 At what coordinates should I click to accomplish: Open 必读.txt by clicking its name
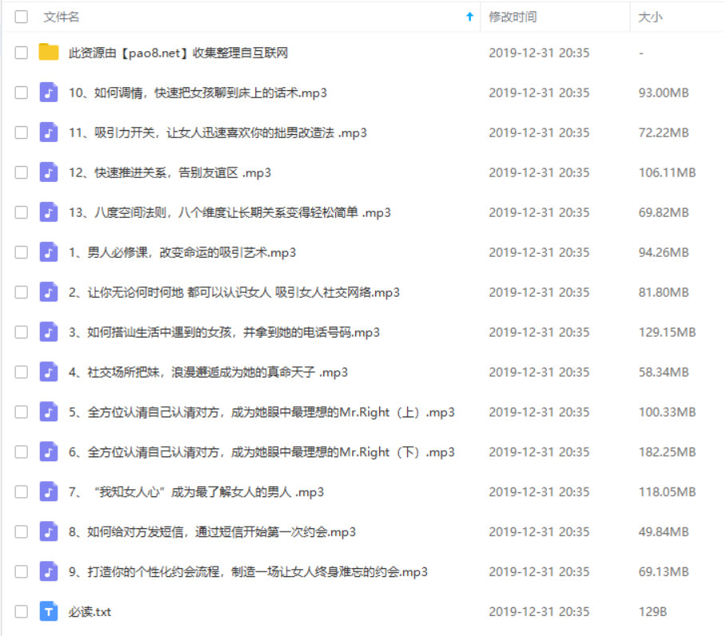tap(91, 611)
